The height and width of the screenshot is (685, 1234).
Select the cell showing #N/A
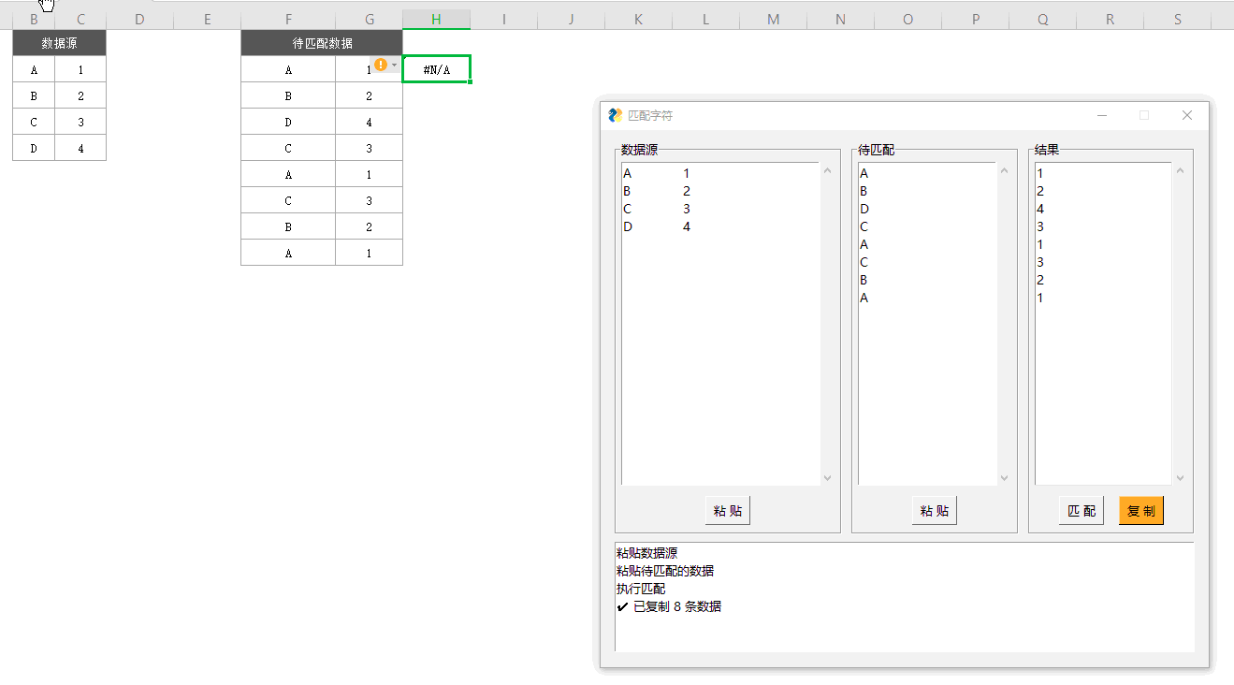[x=436, y=68]
